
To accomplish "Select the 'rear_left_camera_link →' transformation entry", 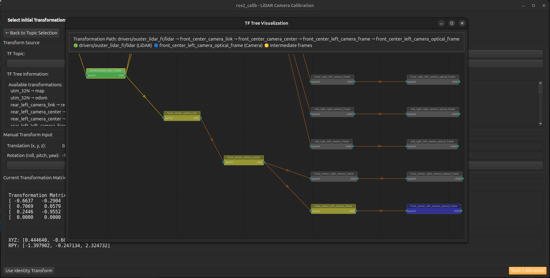I will pyautogui.click(x=38, y=105).
